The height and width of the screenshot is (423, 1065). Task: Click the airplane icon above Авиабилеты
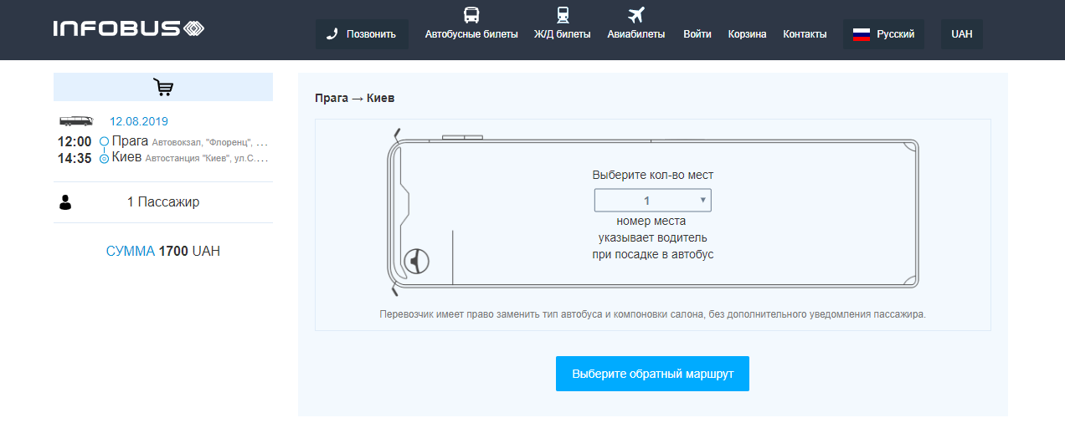(x=636, y=15)
